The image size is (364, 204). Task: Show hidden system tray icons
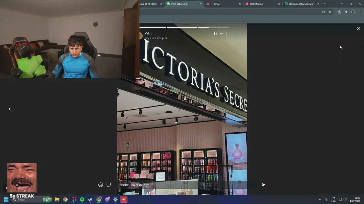click(320, 199)
